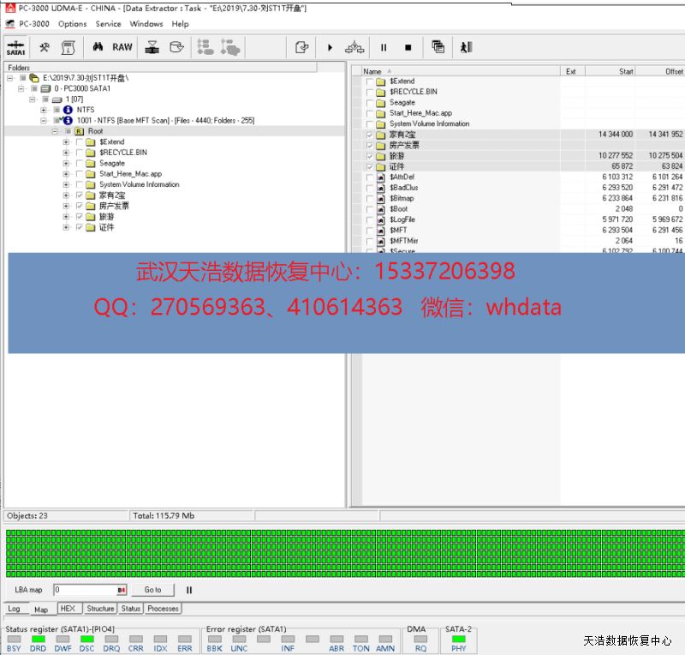Viewport: 685px width, 655px height.
Task: Click the SATA1 port toolbar icon
Action: coord(15,47)
